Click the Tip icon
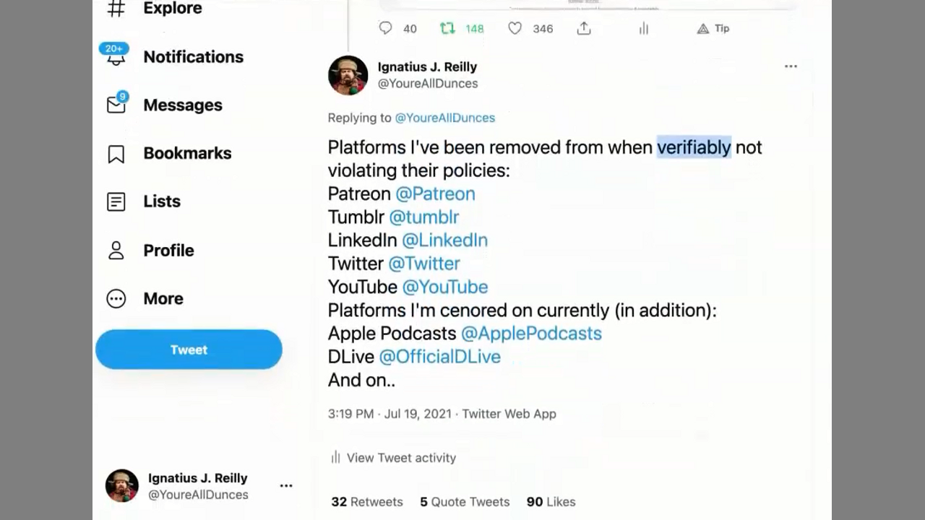This screenshot has width=925, height=520. point(703,28)
